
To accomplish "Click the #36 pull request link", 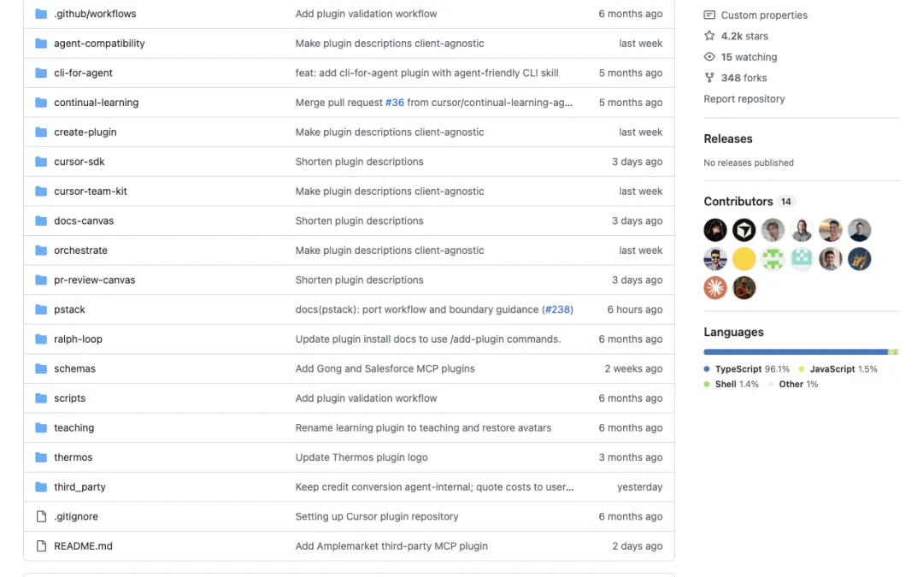I will [394, 103].
